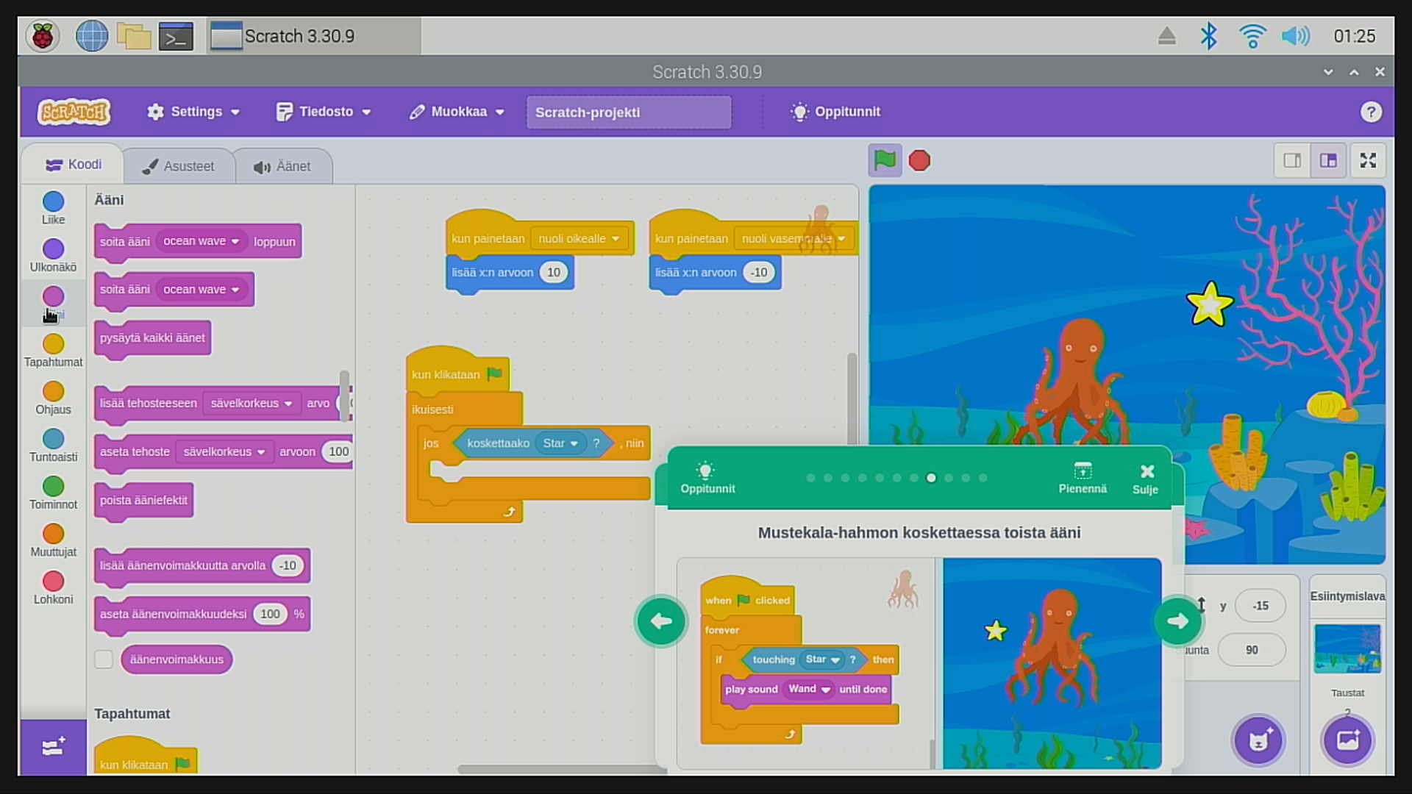Open Wi-Fi network tray menu
Screen dimensions: 1412x794
tap(1252, 36)
